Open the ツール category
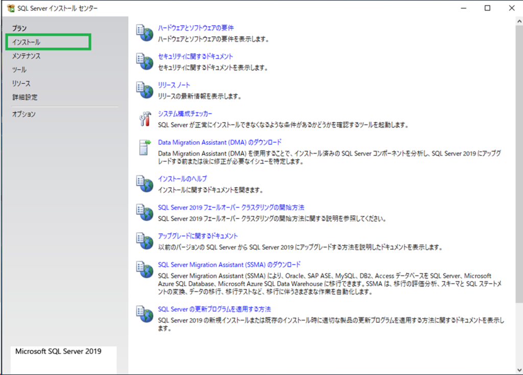Image resolution: width=523 pixels, height=375 pixels. click(19, 70)
